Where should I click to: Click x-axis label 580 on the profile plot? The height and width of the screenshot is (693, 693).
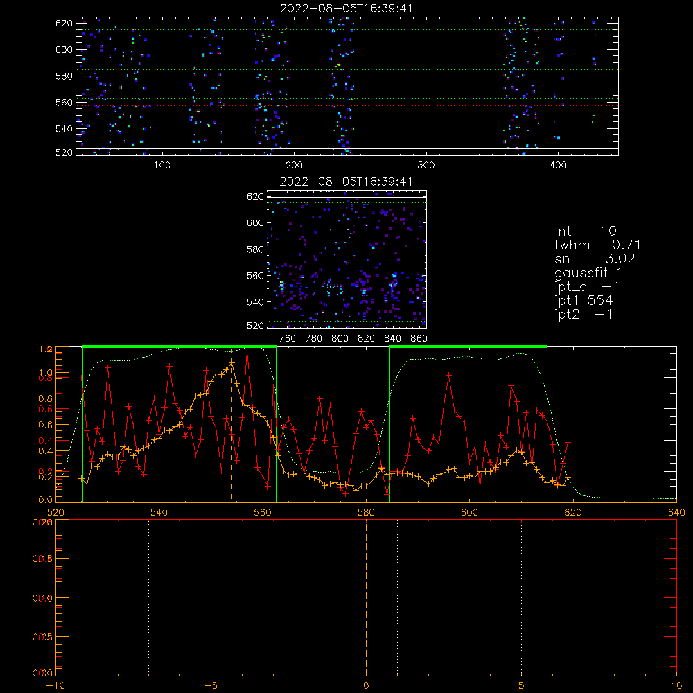coord(366,512)
